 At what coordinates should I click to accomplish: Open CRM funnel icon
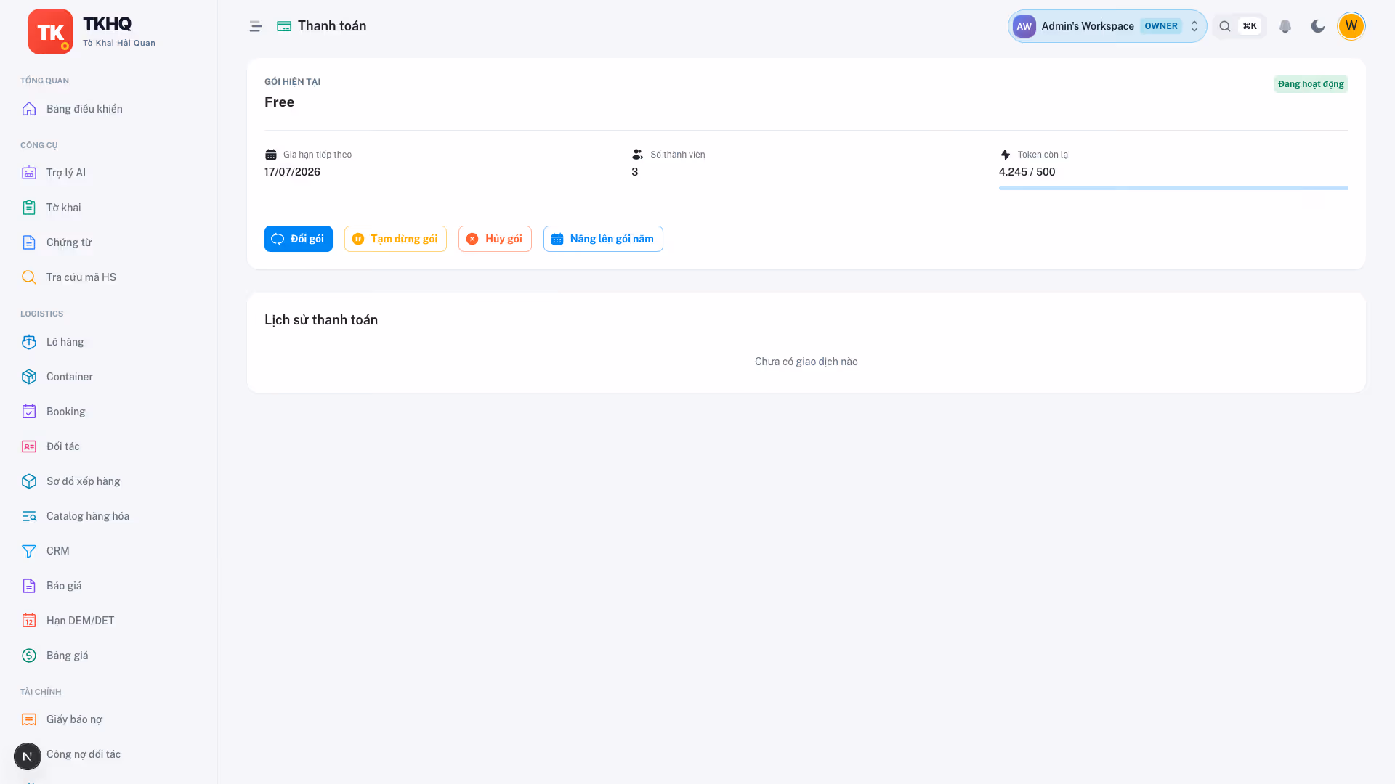(x=29, y=551)
